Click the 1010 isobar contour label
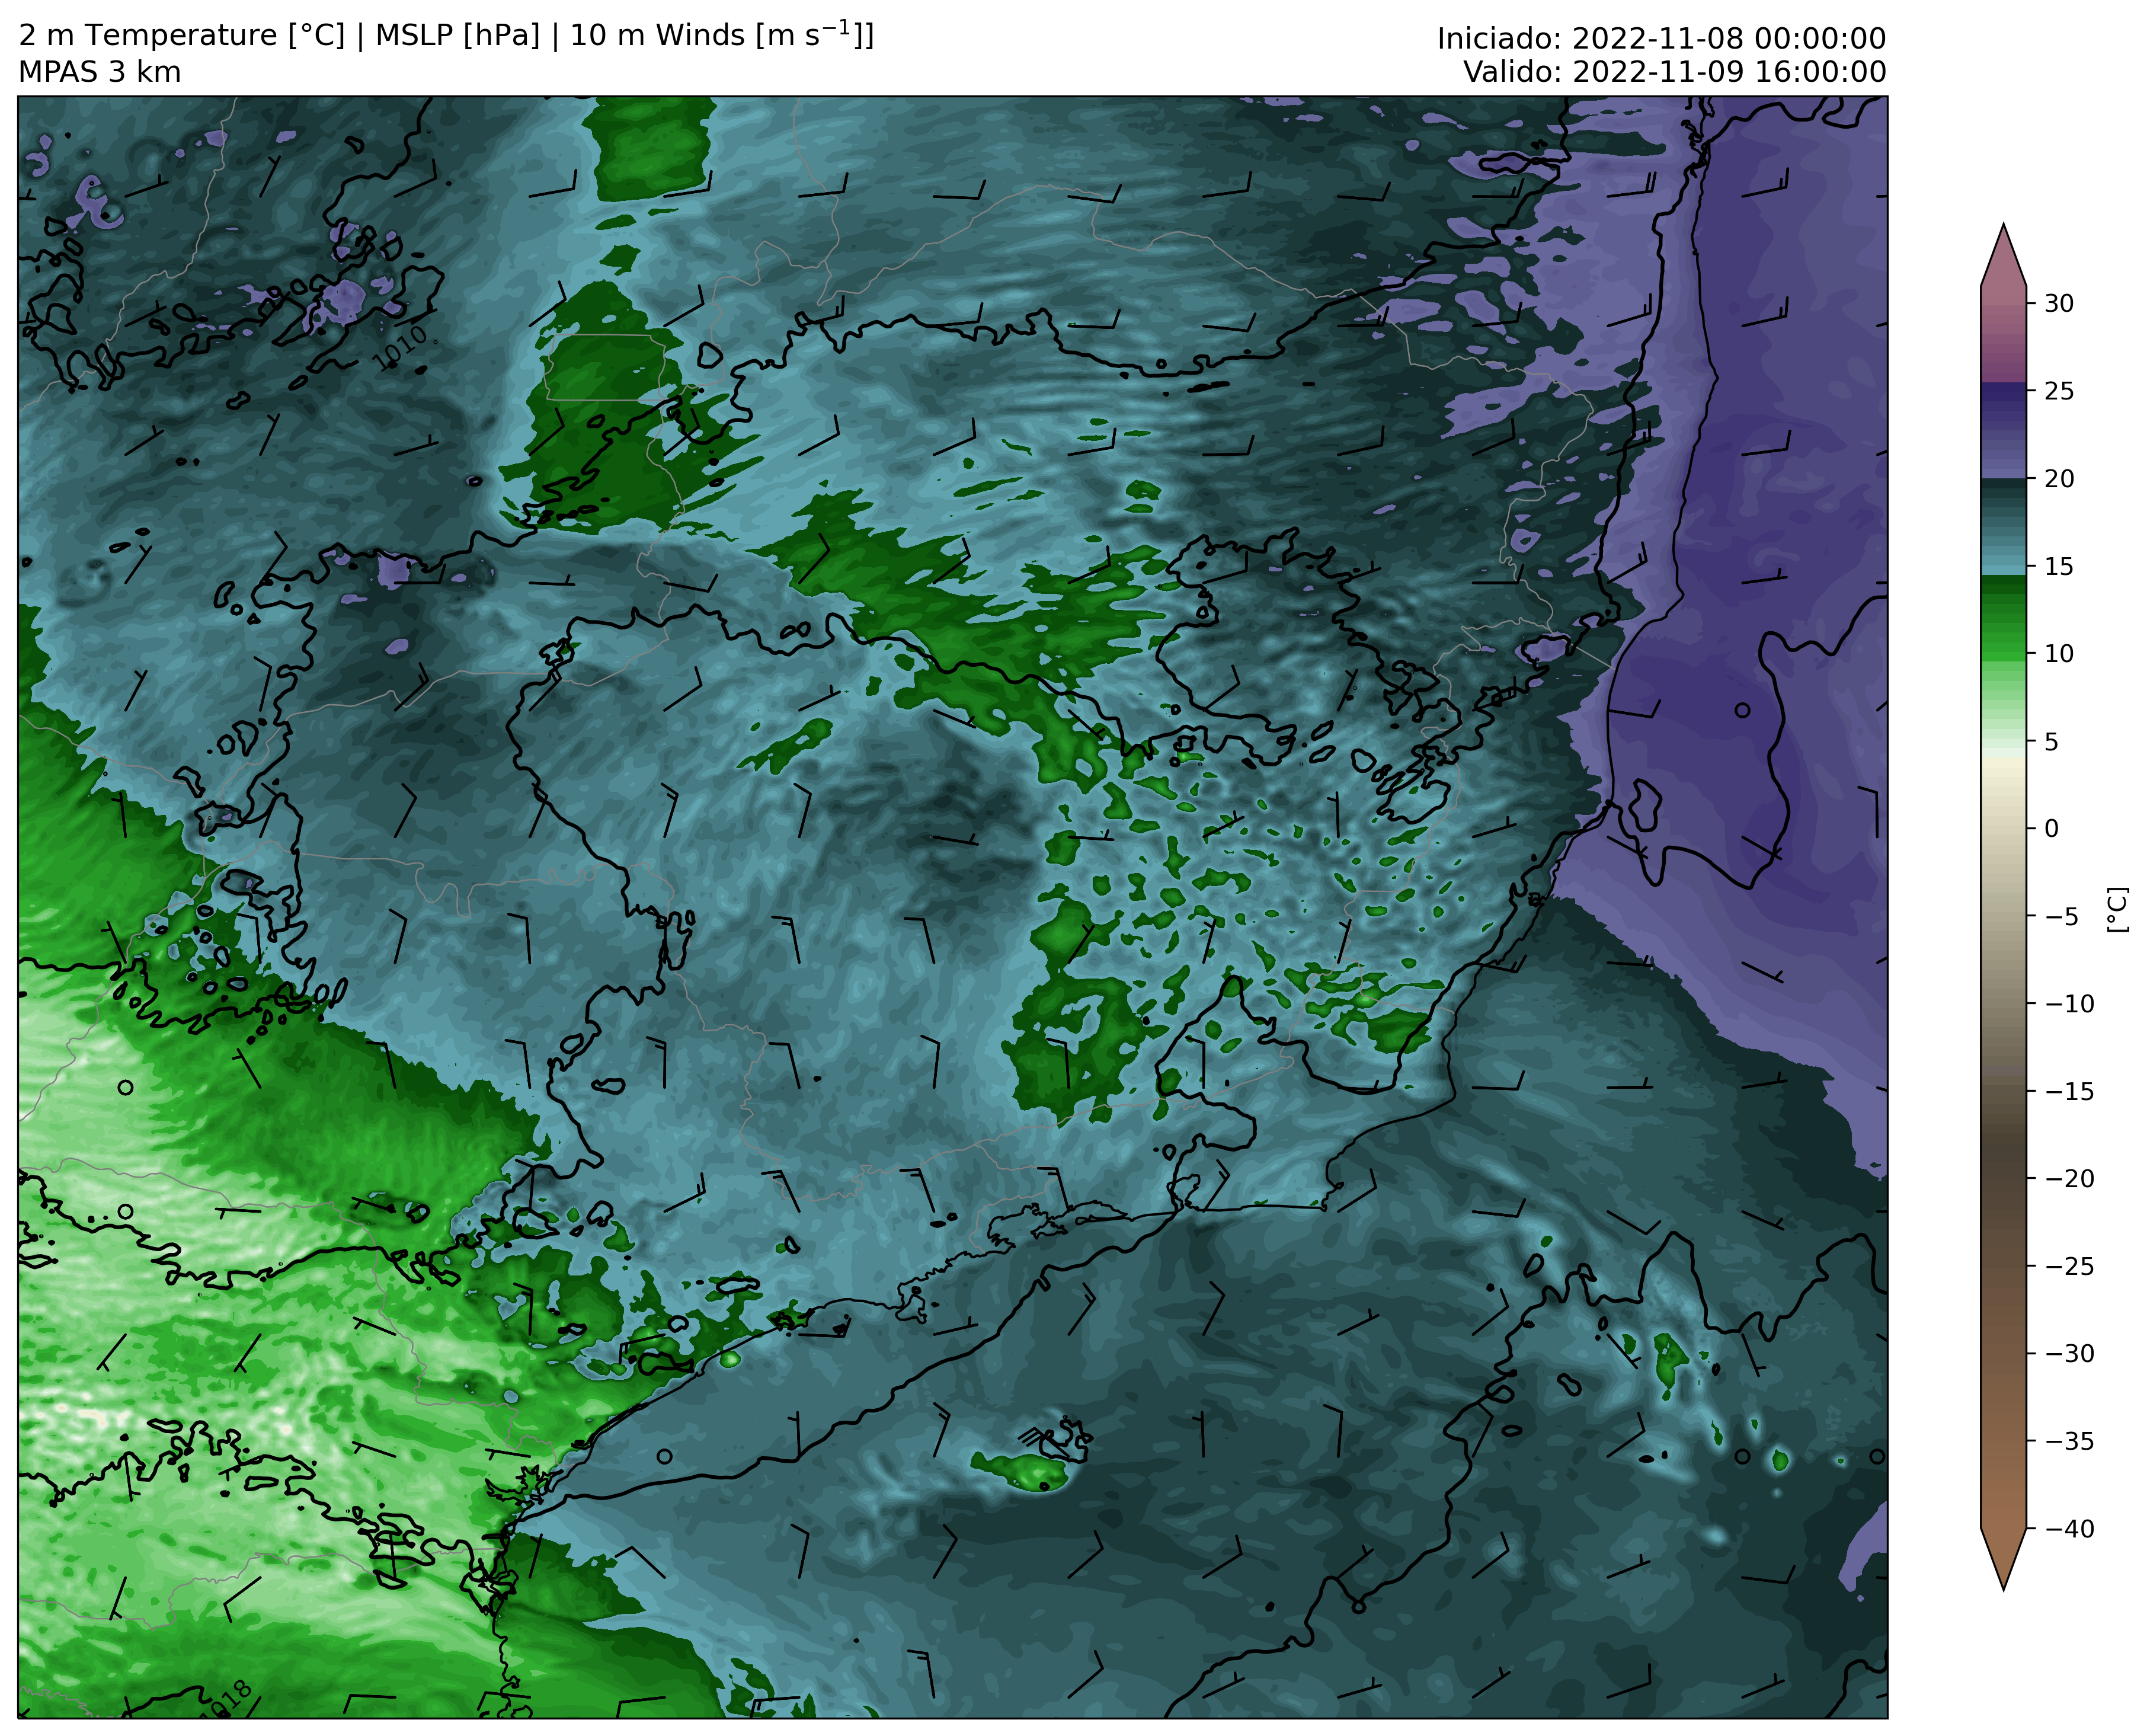 pyautogui.click(x=400, y=347)
